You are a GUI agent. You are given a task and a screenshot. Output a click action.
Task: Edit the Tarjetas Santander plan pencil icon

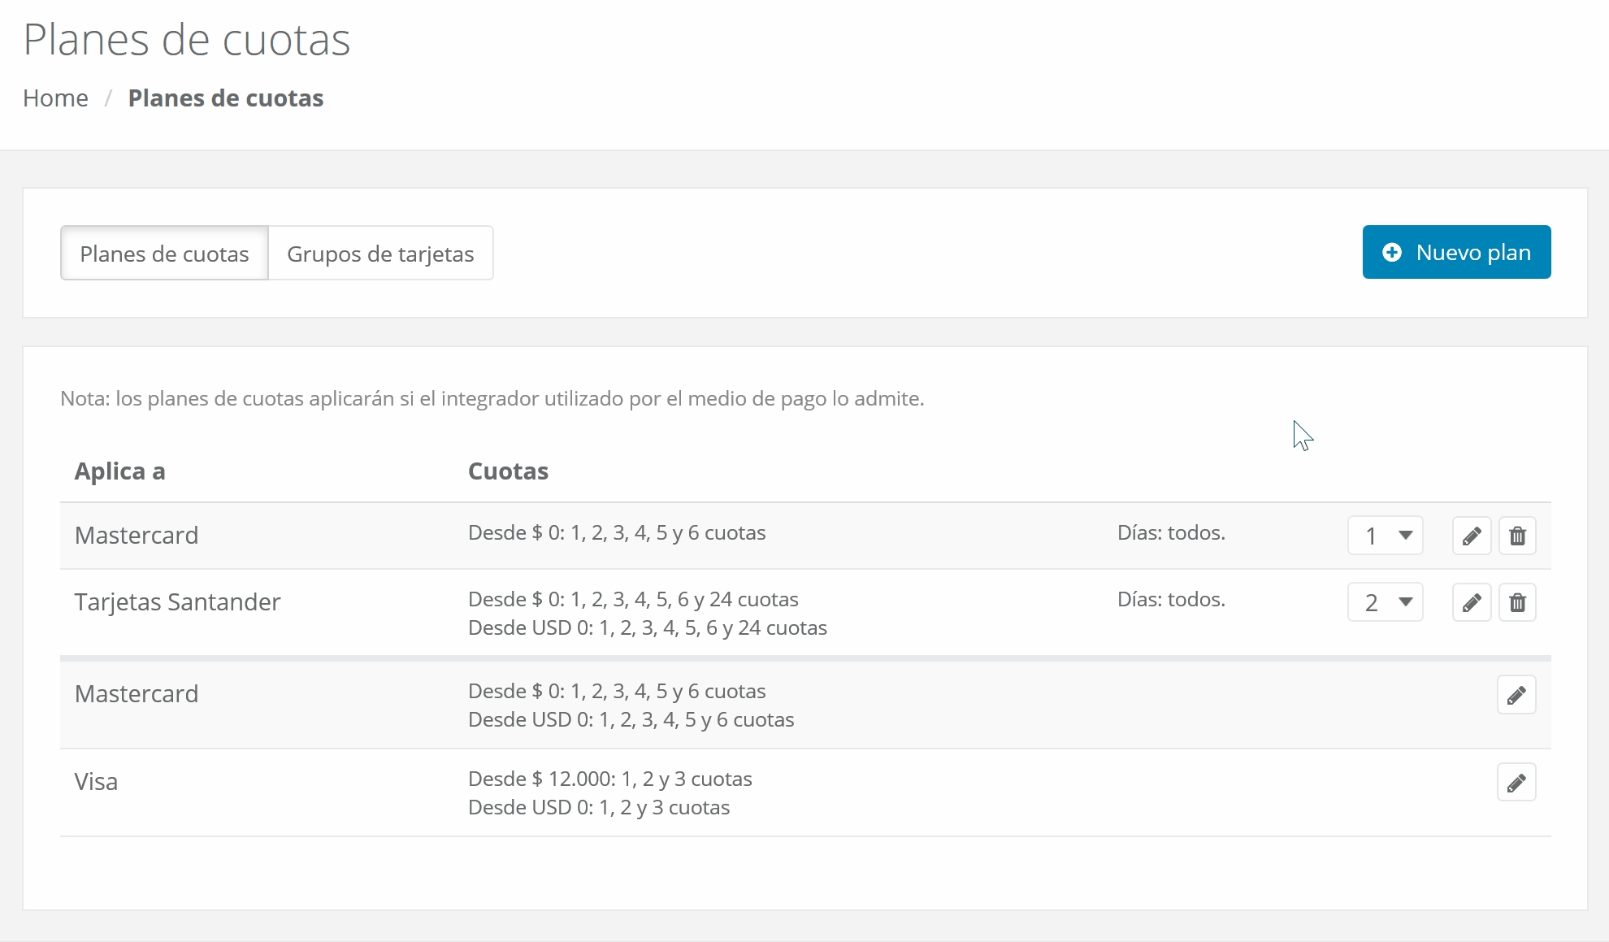pos(1471,603)
